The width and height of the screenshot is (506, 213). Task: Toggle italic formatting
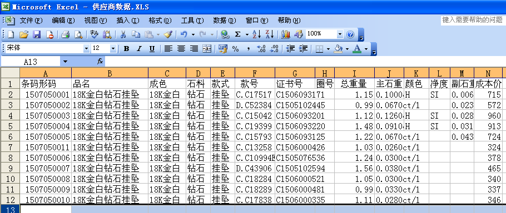[140, 49]
